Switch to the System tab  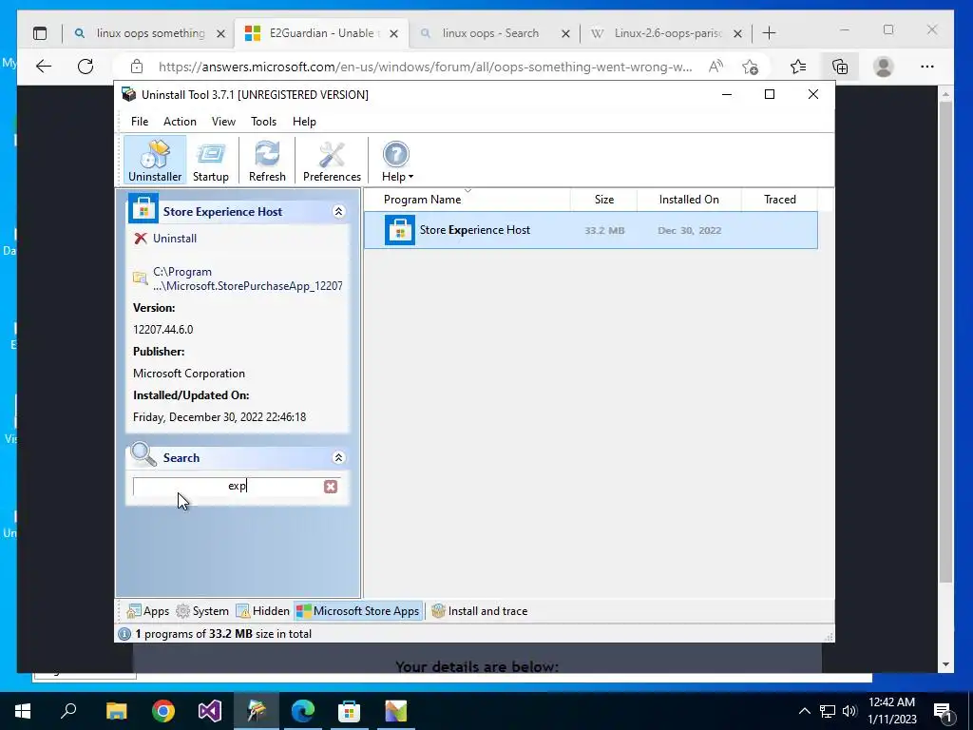[x=202, y=611]
